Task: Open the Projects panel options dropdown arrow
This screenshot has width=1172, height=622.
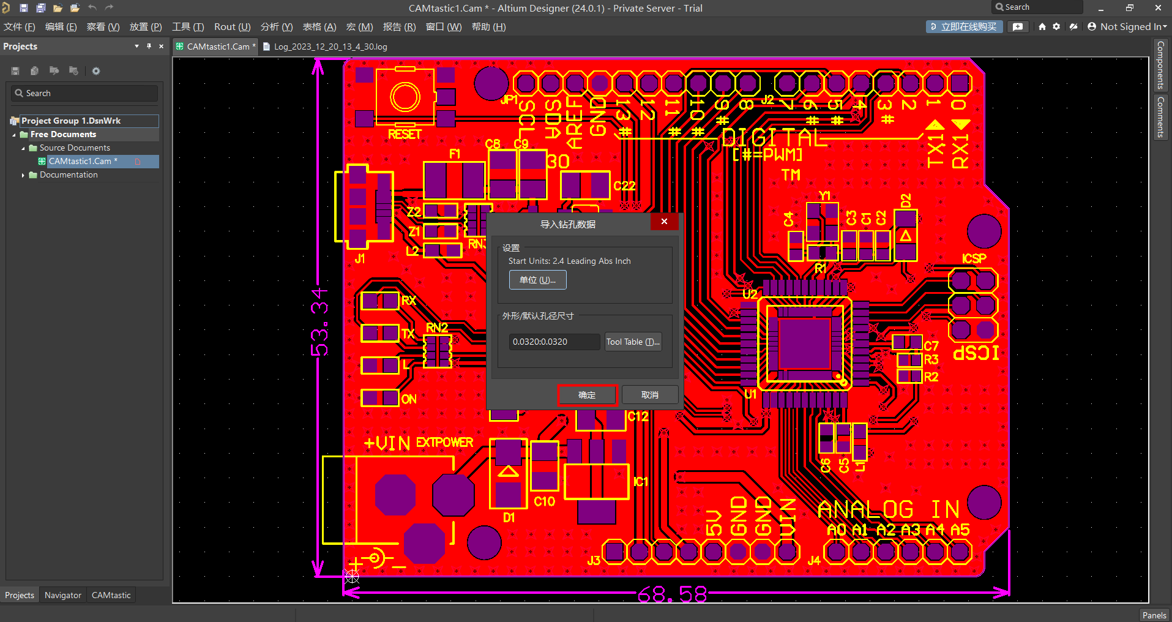Action: [x=136, y=47]
